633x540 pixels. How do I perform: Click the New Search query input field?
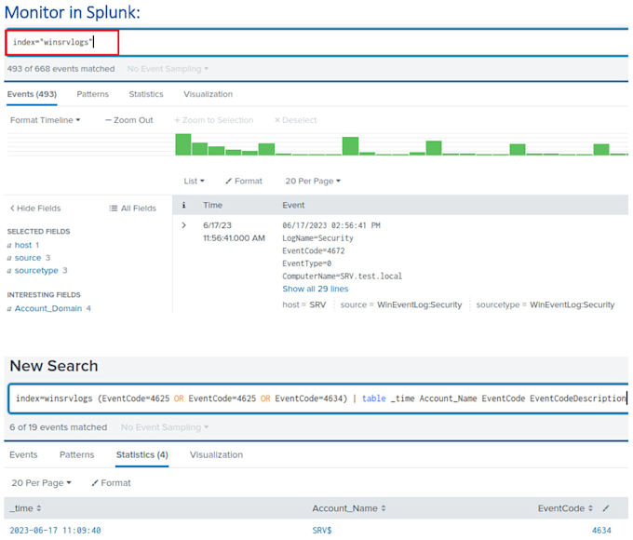pyautogui.click(x=318, y=398)
